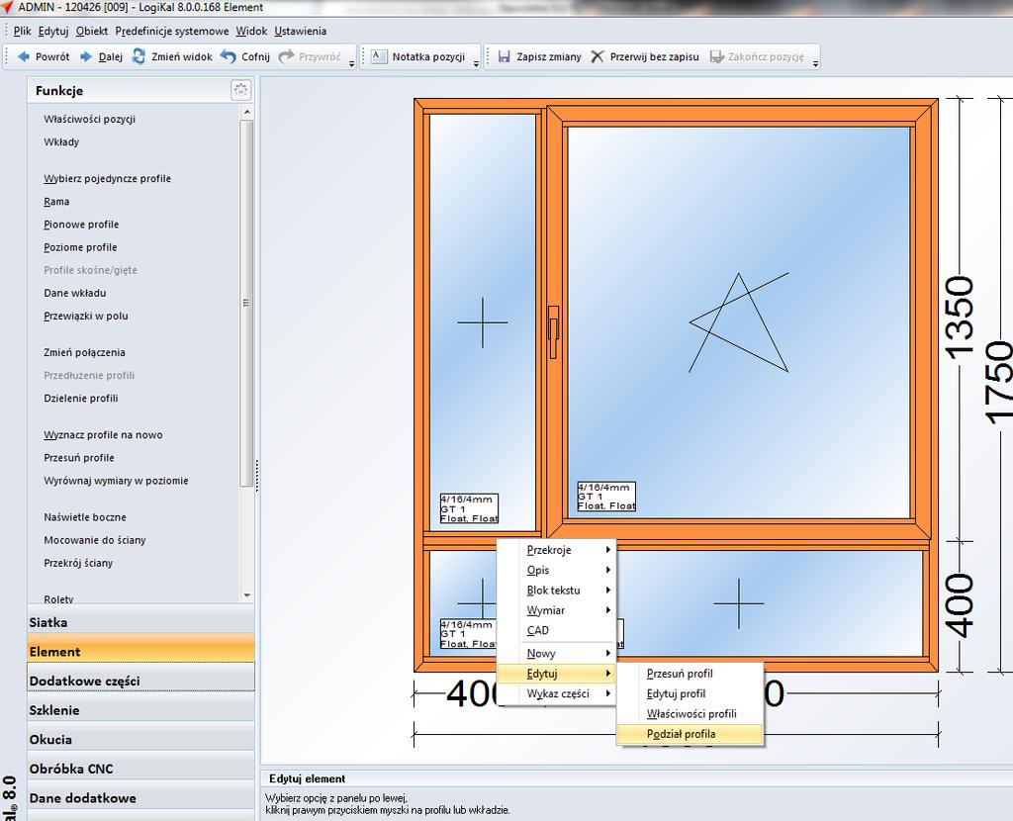Click Przewiązki w polu
1013x821 pixels.
(x=86, y=316)
